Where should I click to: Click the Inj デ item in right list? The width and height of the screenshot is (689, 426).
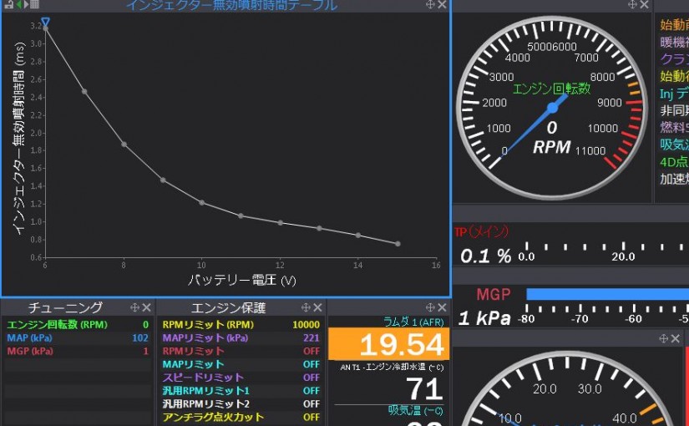(x=674, y=94)
